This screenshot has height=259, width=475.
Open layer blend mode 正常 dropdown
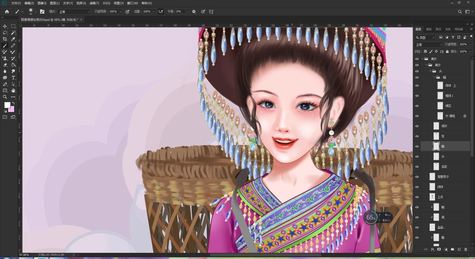[x=429, y=44]
